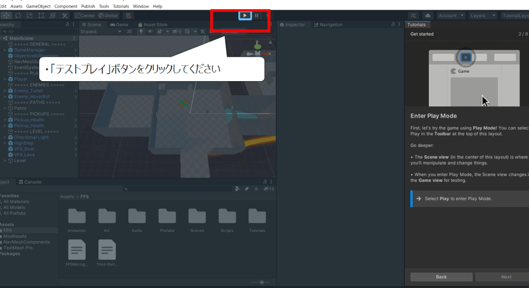The height and width of the screenshot is (288, 529).
Task: Select the Rect transform tool
Action: click(x=41, y=15)
